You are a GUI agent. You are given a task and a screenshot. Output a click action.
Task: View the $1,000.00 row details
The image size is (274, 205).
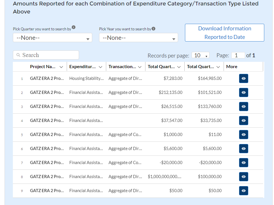[243, 135]
